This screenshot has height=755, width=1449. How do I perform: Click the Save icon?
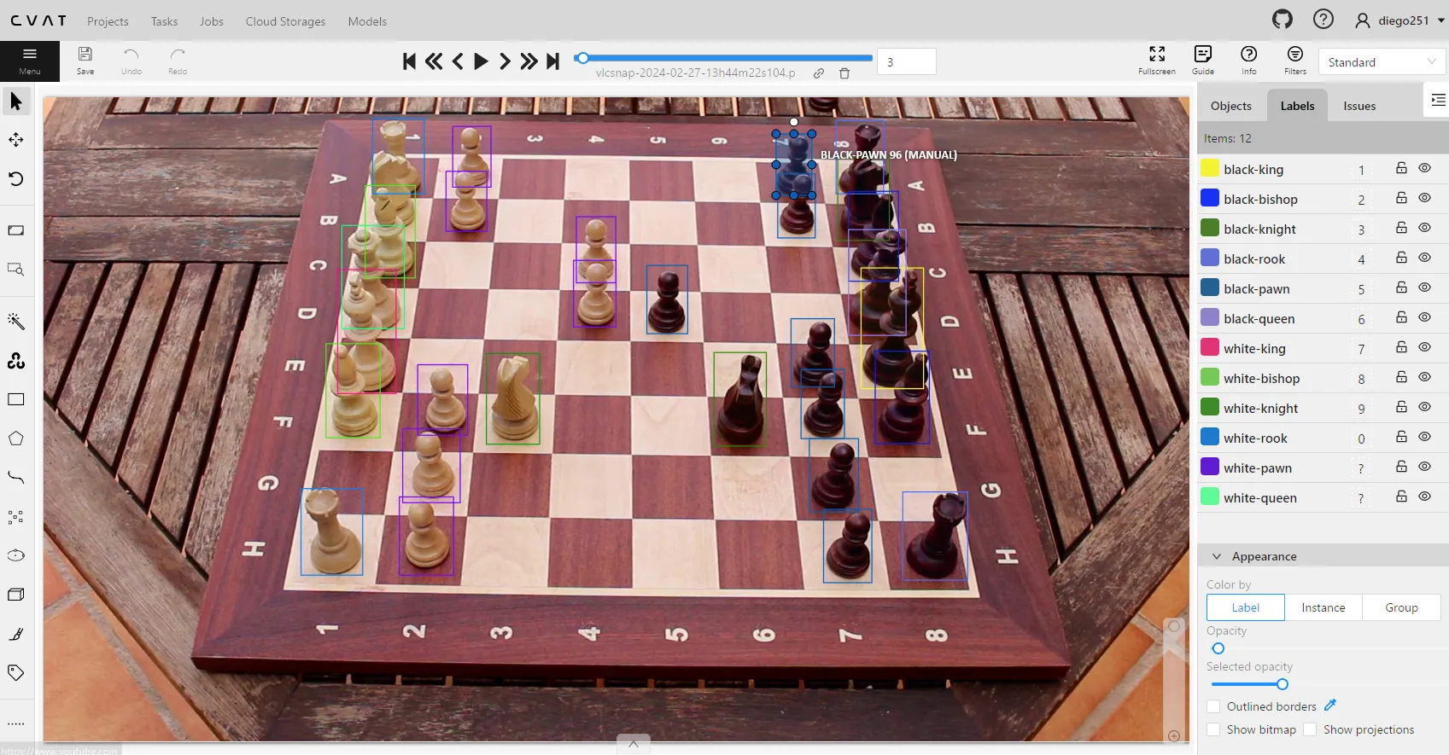coord(85,61)
